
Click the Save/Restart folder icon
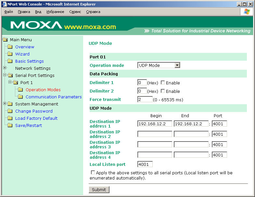coord(10,125)
